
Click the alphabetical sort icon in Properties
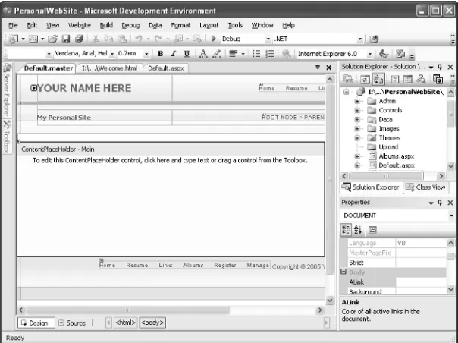point(358,230)
